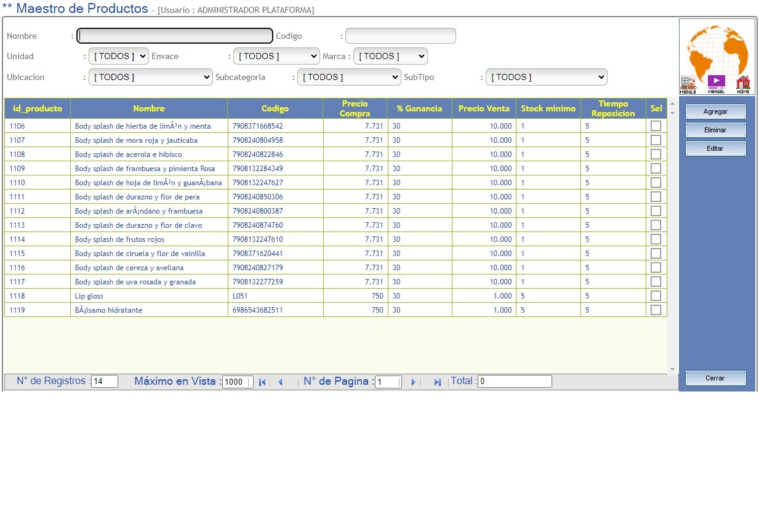
Task: Open the MANUAL video icon
Action: click(716, 84)
